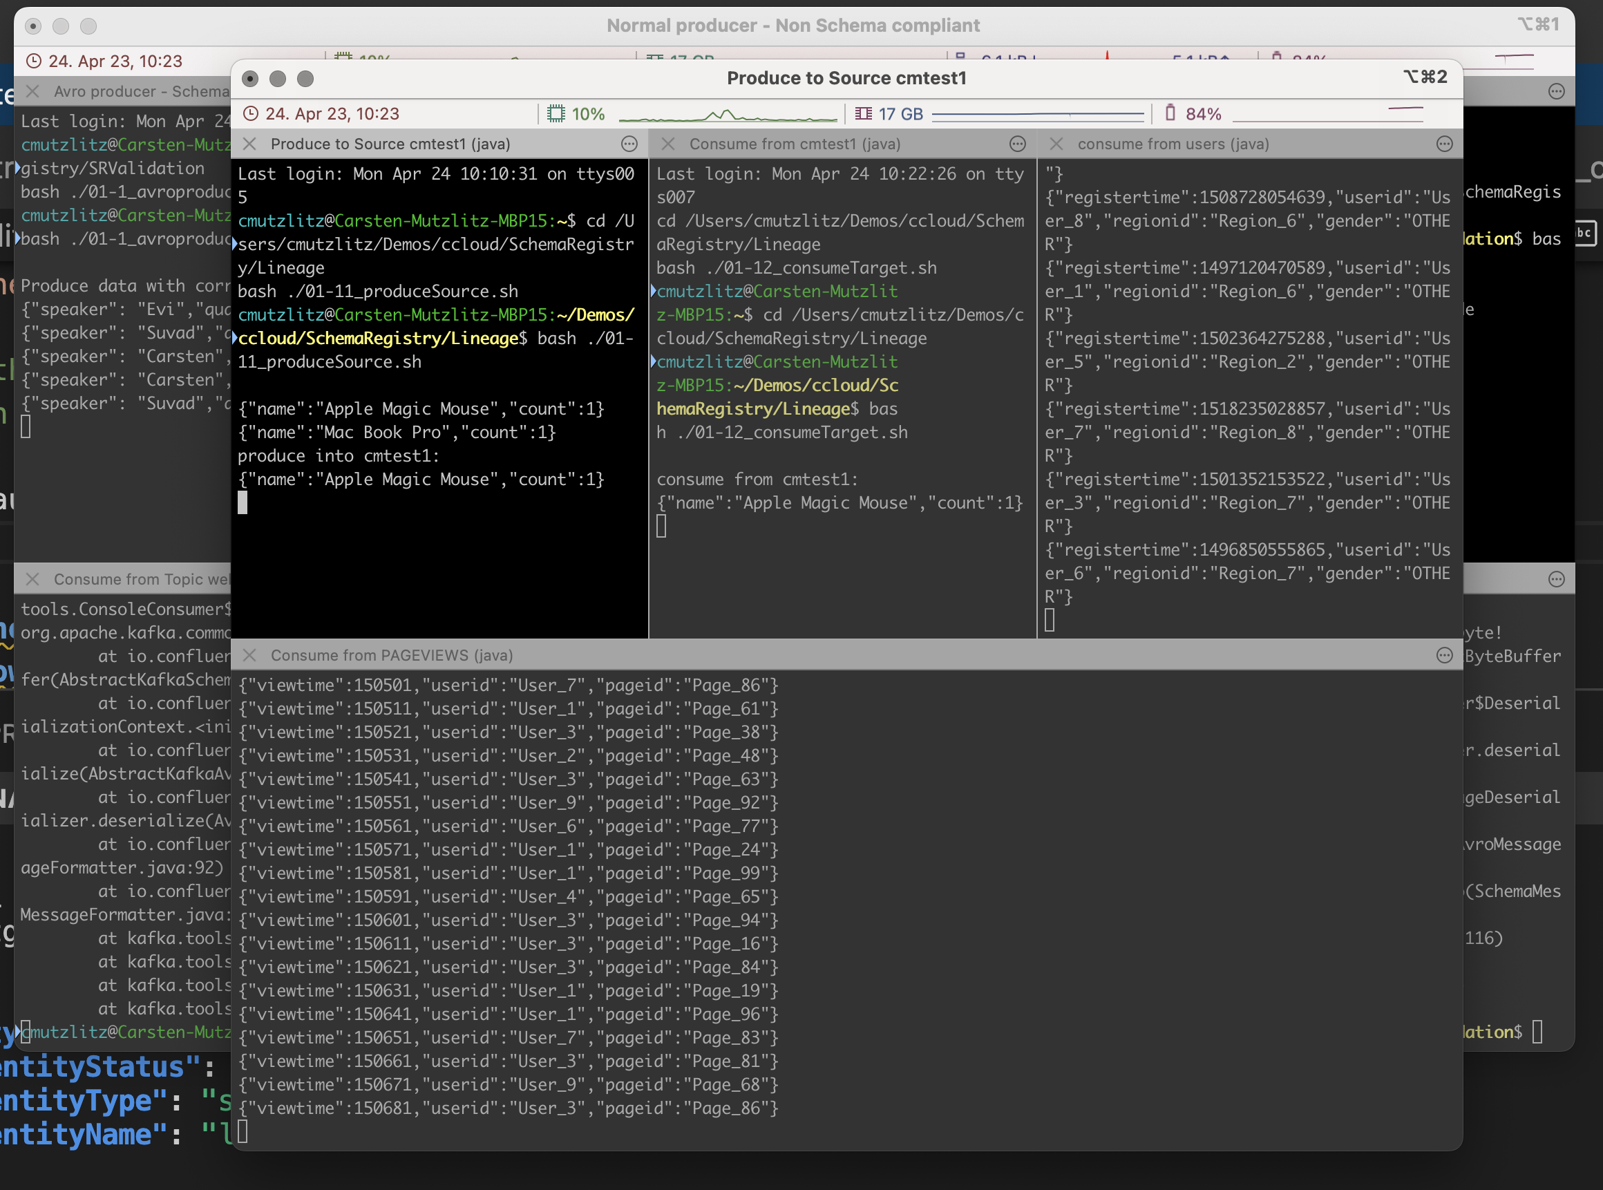Select the consume from users (java) pane title
The height and width of the screenshot is (1190, 1603).
coord(1173,144)
